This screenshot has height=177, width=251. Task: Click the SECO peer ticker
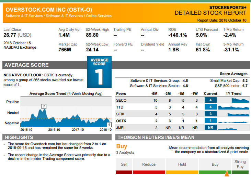(121, 100)
